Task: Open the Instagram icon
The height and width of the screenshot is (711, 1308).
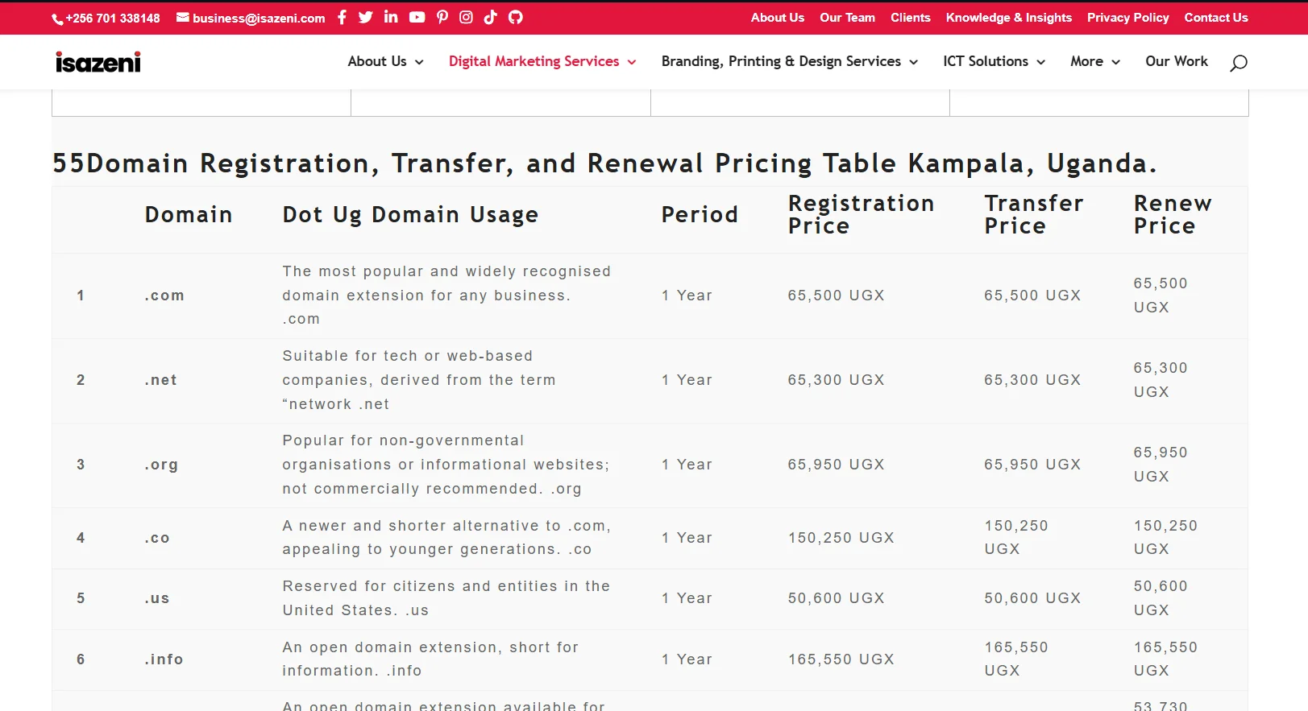Action: (466, 17)
